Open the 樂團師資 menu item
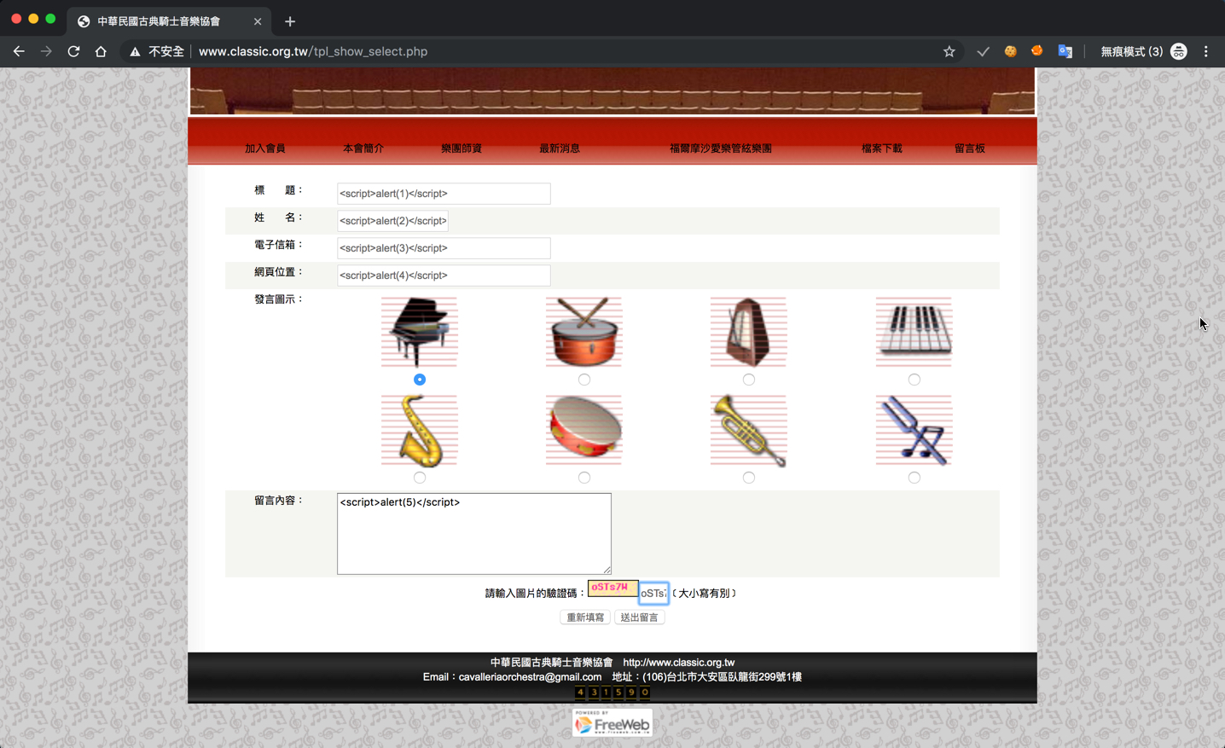The image size is (1225, 748). click(462, 148)
